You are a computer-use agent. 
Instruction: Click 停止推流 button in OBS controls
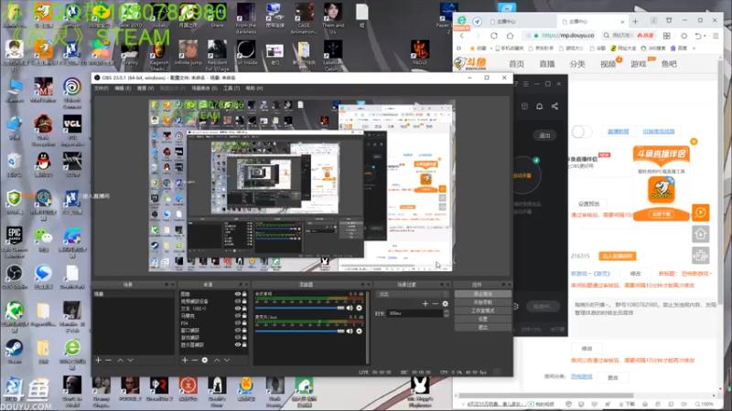click(483, 294)
